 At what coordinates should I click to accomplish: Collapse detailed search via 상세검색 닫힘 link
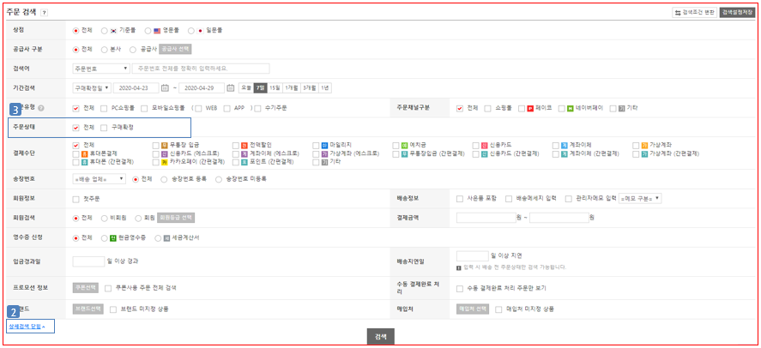(x=27, y=327)
